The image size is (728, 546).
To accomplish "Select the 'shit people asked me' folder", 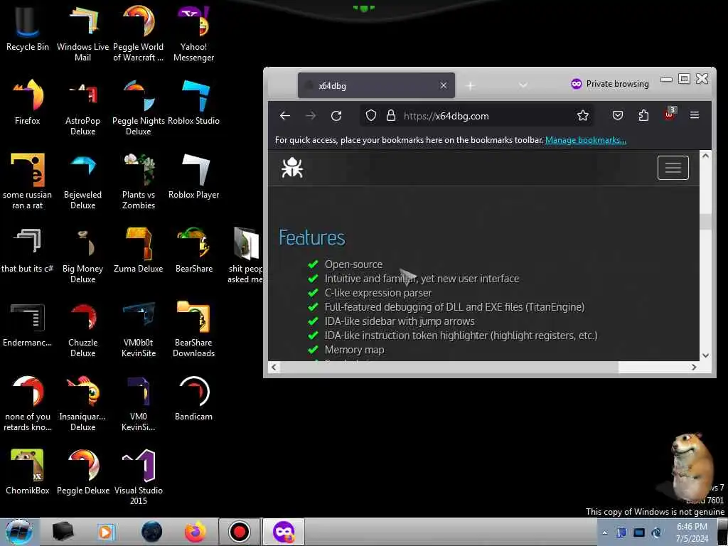I will (x=245, y=255).
